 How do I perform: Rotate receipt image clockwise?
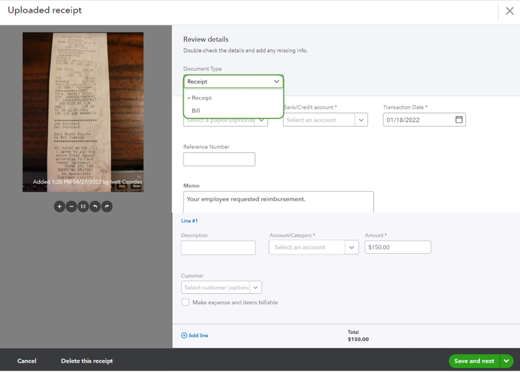pos(107,206)
